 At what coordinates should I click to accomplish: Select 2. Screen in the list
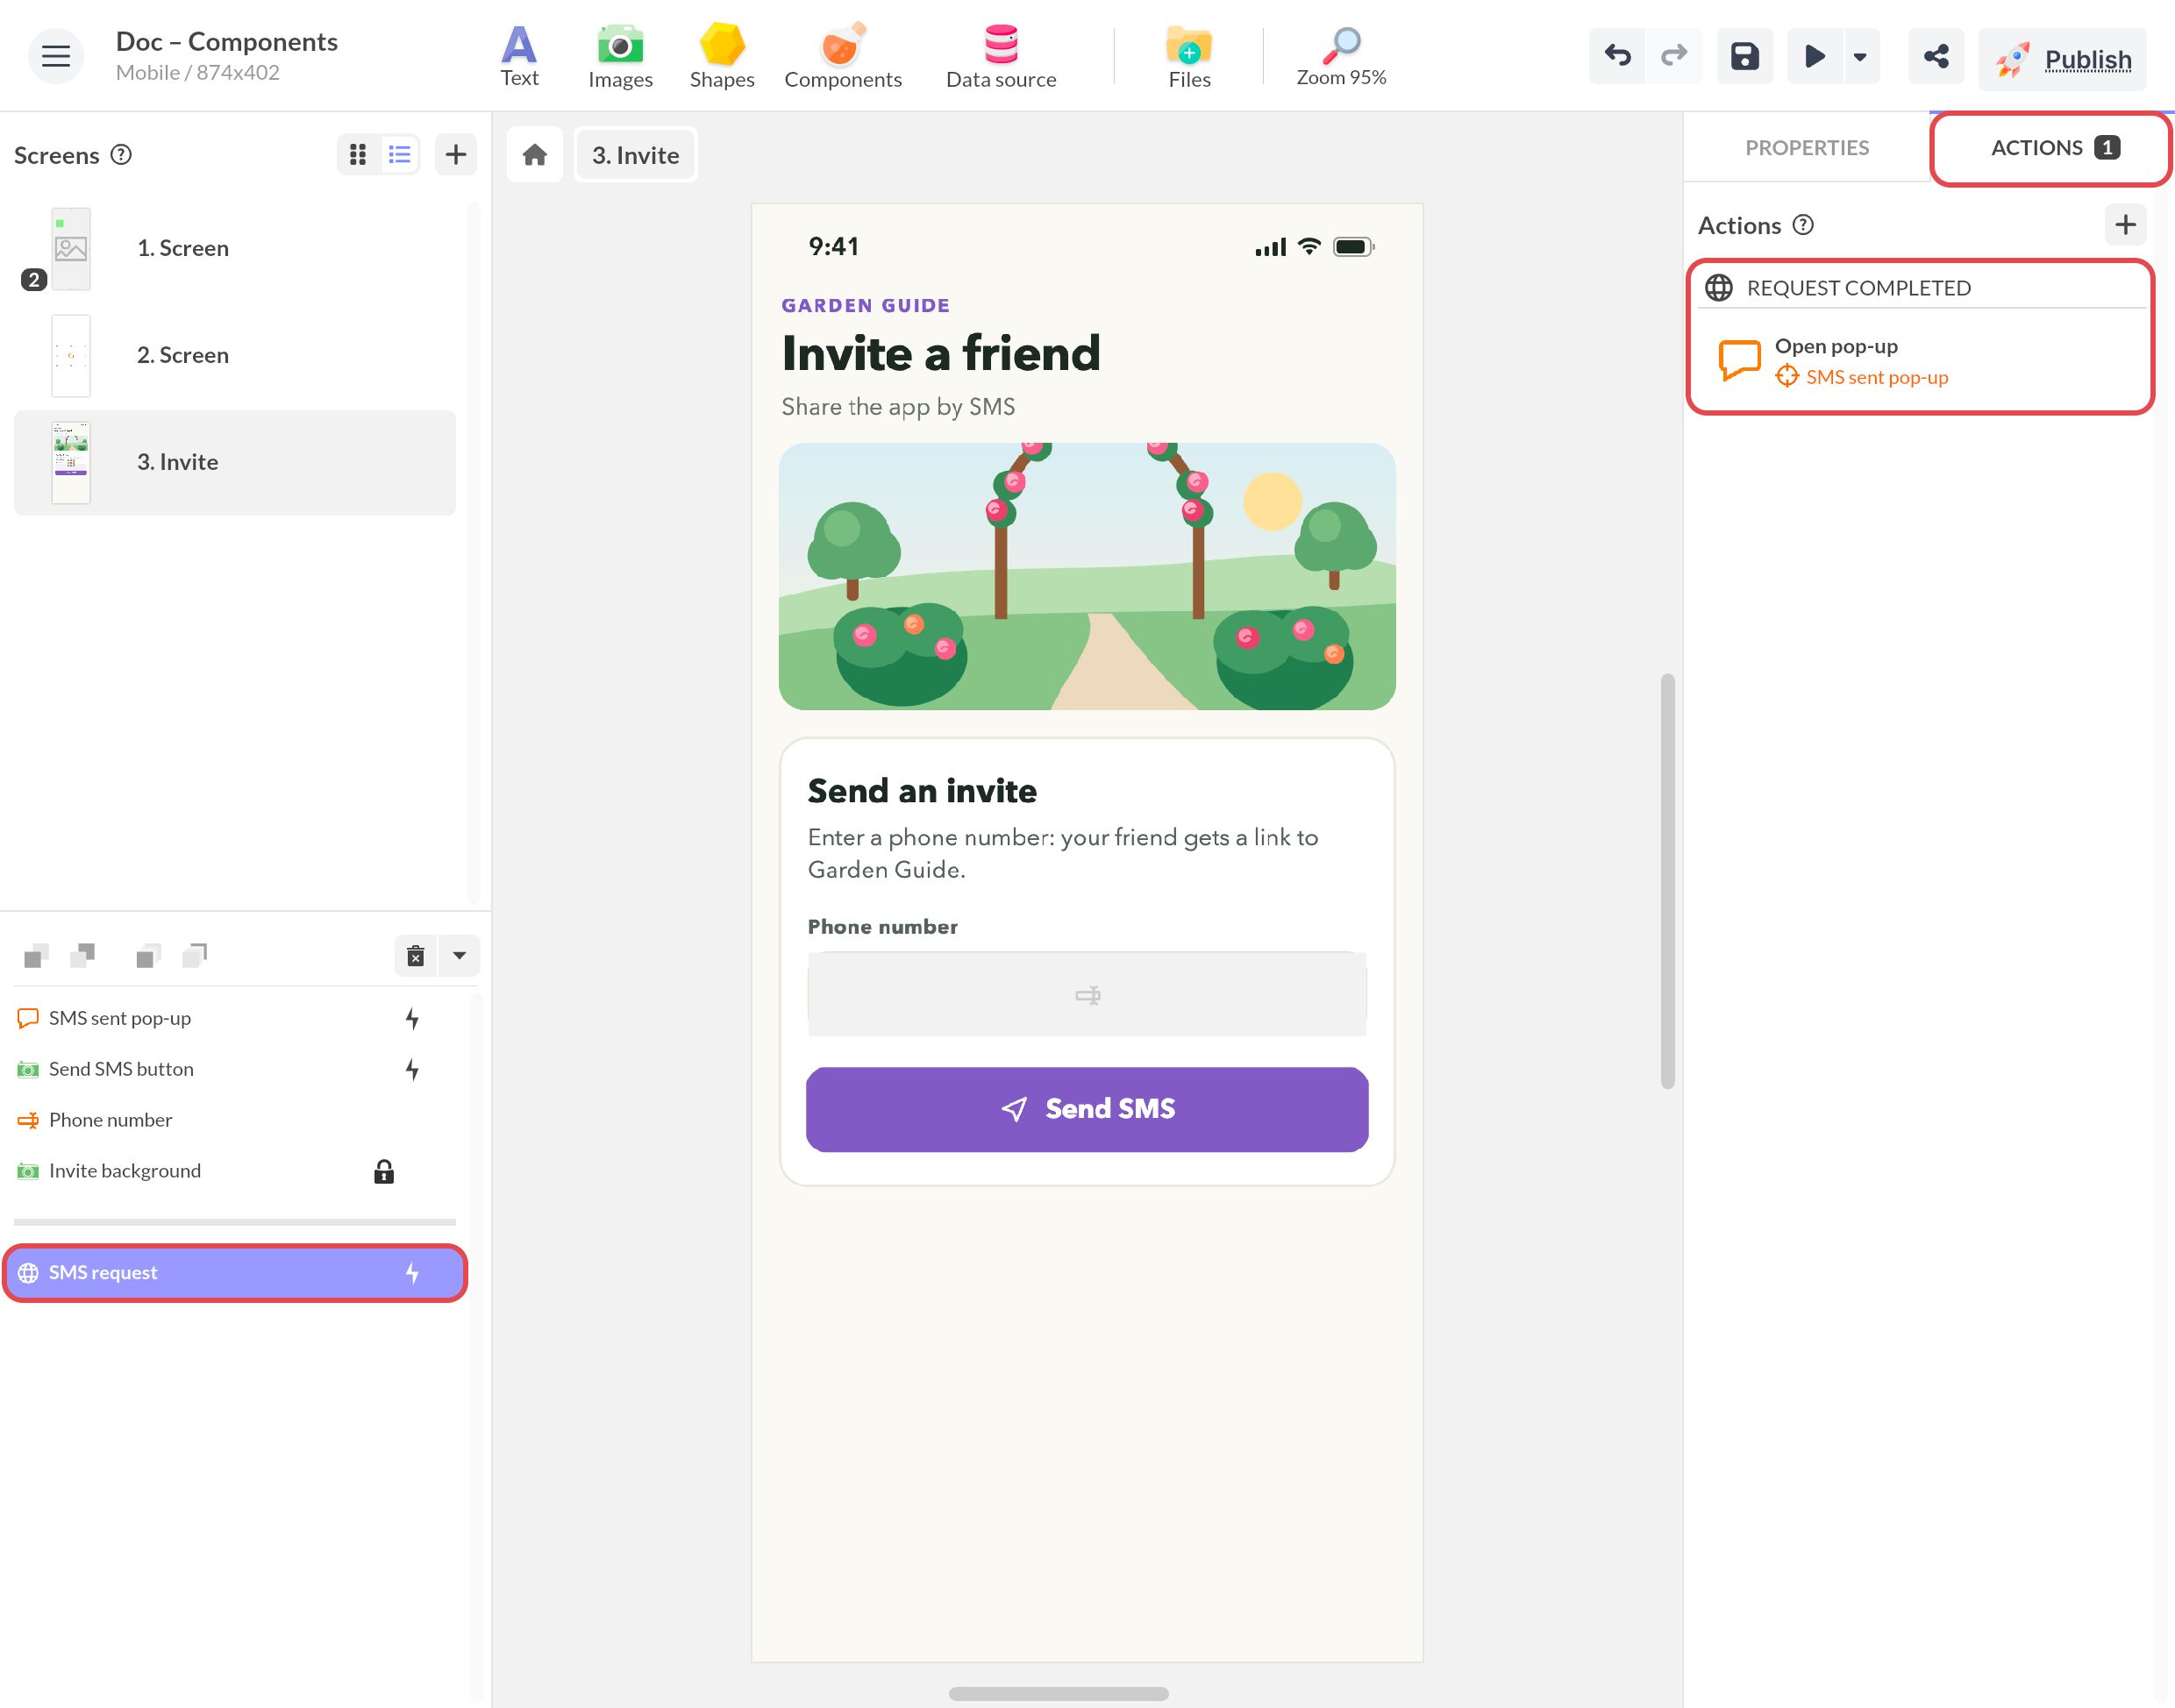pyautogui.click(x=235, y=356)
